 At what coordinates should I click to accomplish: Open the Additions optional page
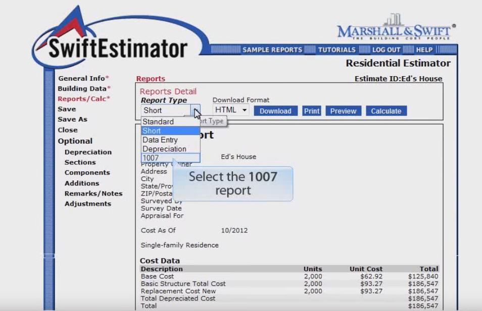[82, 183]
